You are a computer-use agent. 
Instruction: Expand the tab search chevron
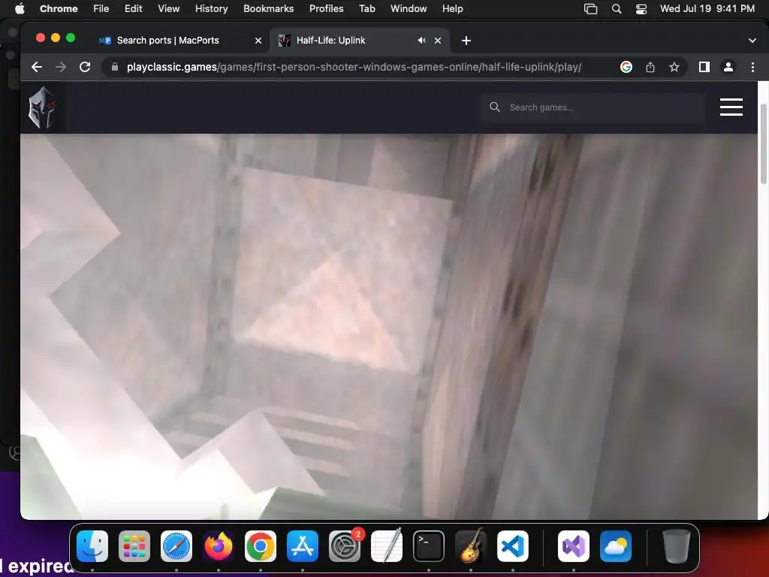point(752,41)
